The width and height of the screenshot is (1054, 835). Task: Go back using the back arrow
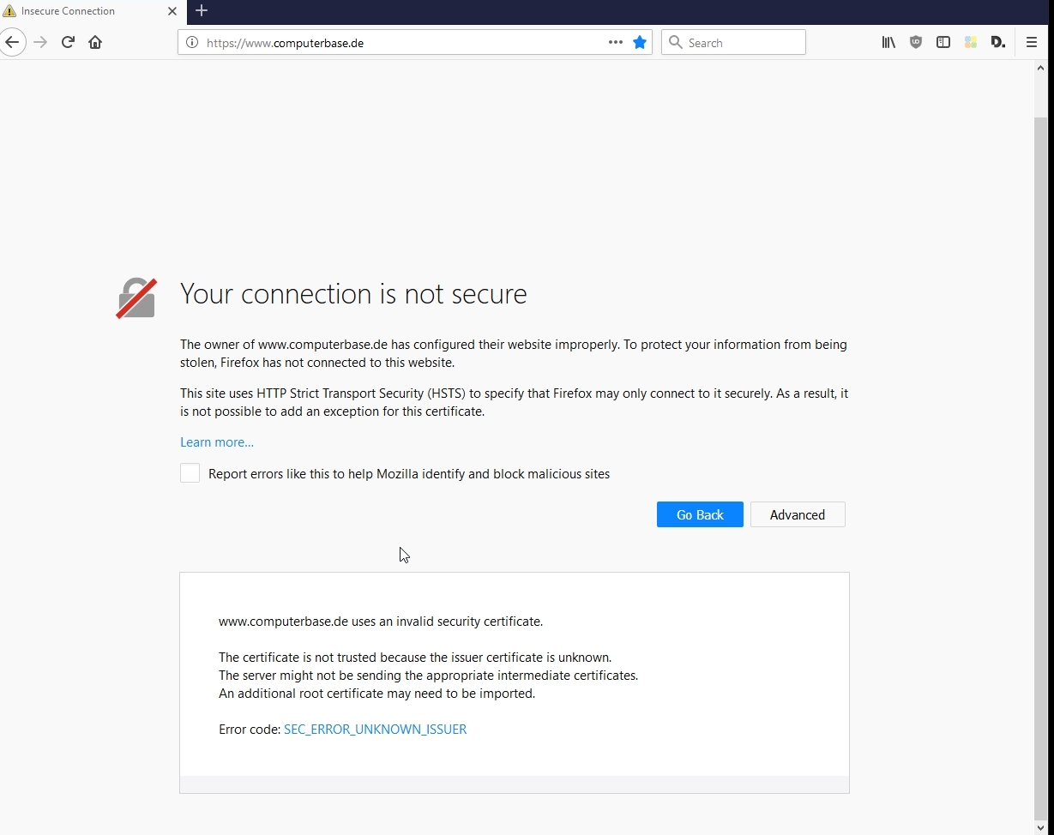[x=11, y=42]
